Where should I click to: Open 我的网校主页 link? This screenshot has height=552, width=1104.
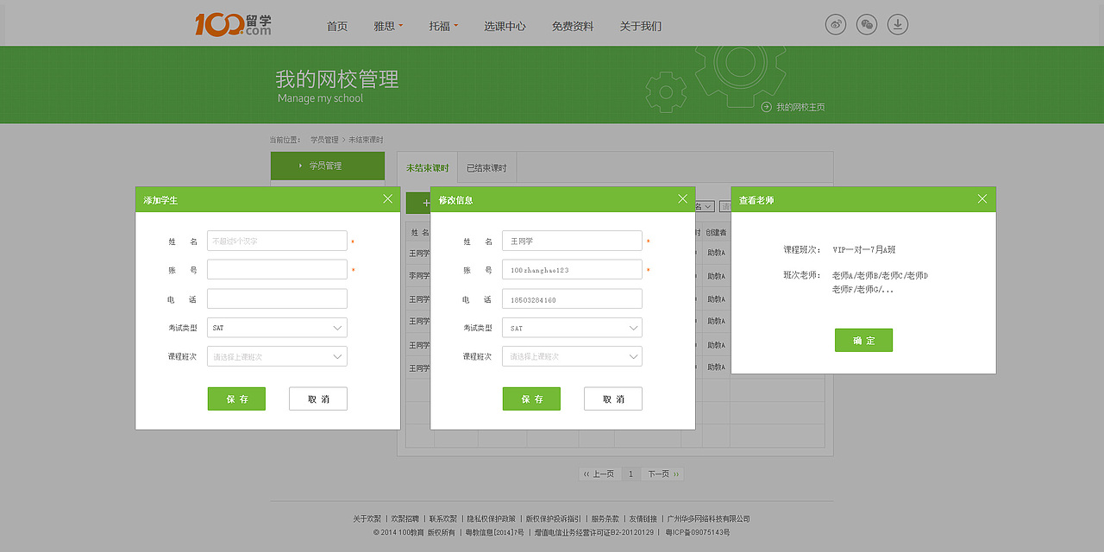[800, 107]
